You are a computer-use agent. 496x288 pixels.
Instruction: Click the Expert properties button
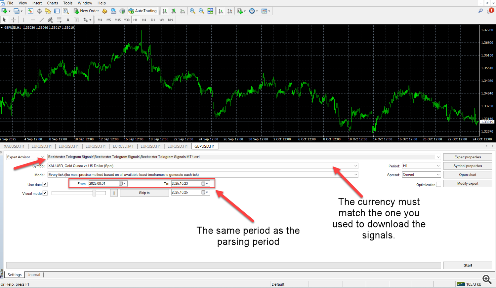[468, 157]
